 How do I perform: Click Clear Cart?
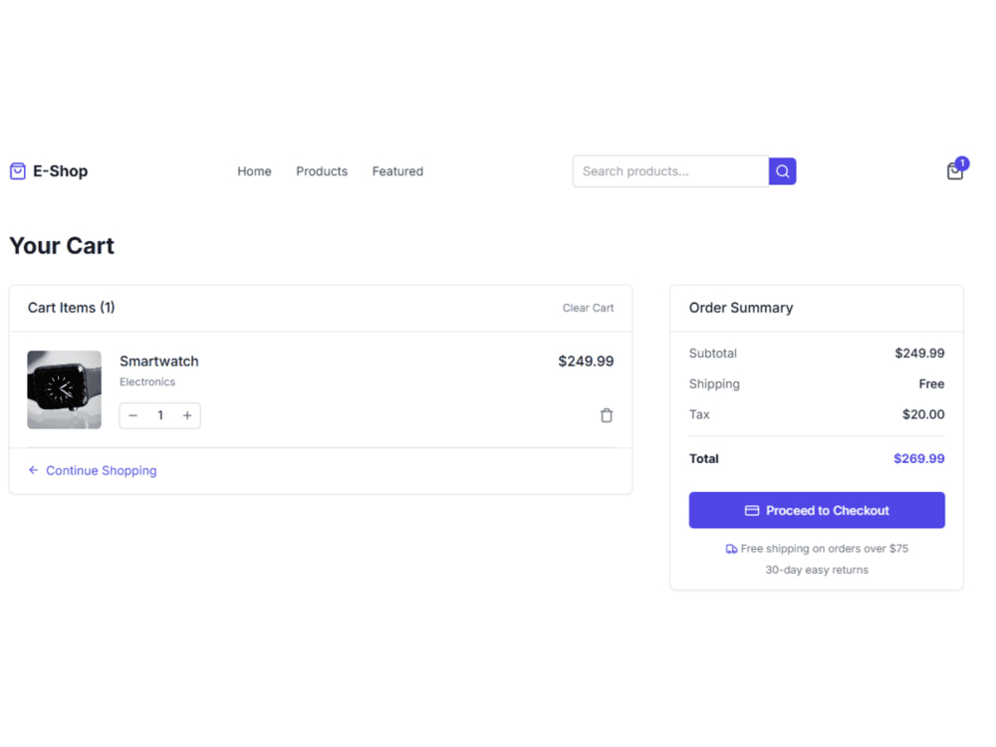point(588,308)
